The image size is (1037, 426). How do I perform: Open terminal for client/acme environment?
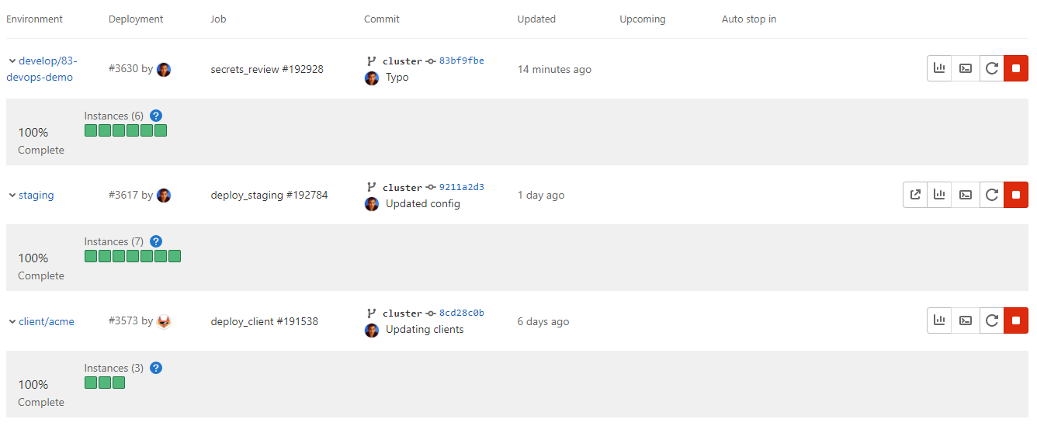click(x=966, y=320)
